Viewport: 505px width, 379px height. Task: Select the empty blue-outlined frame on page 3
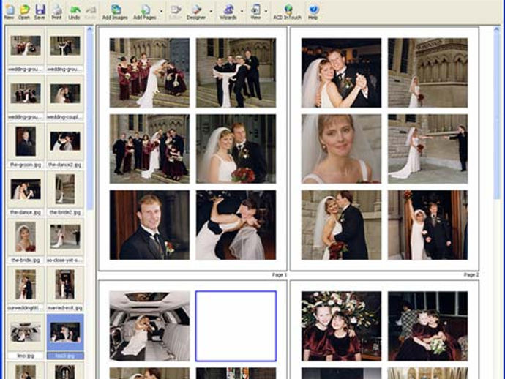pos(236,326)
